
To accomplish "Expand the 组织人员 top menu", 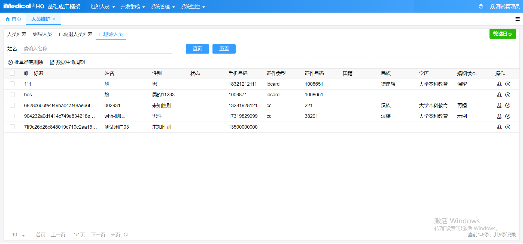I will coord(103,7).
